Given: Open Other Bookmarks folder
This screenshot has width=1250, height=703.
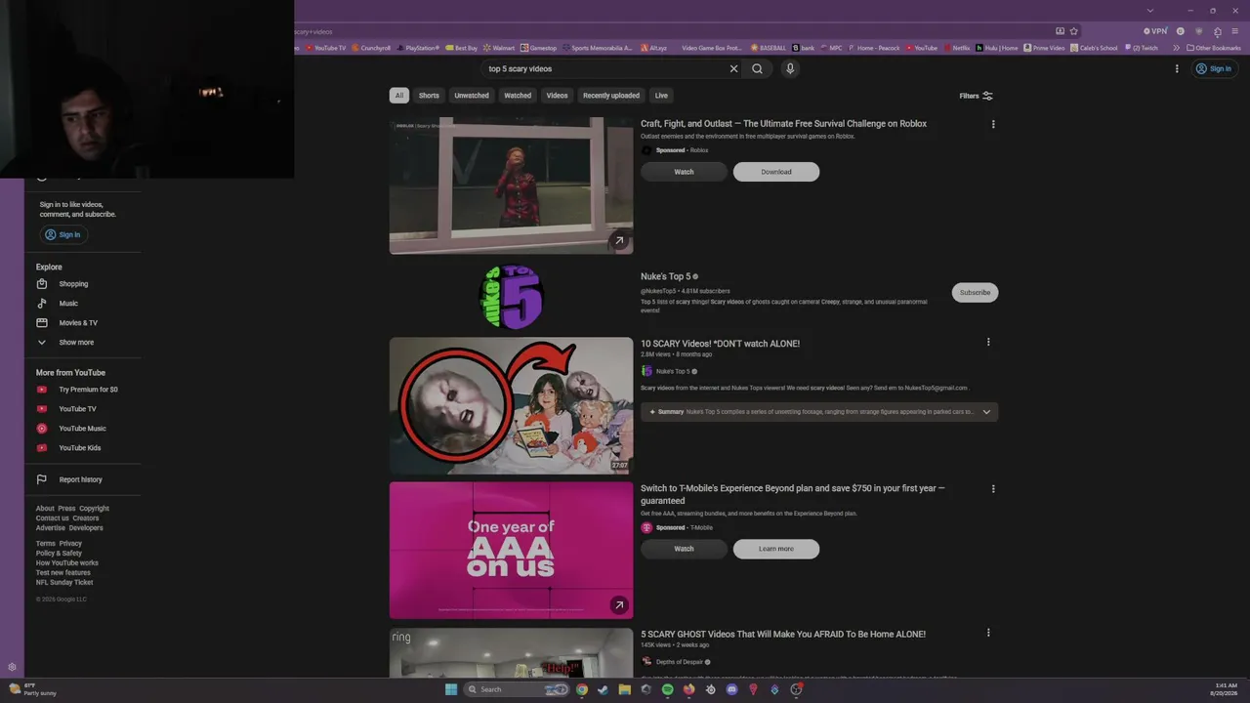Looking at the screenshot, I should click(1214, 48).
